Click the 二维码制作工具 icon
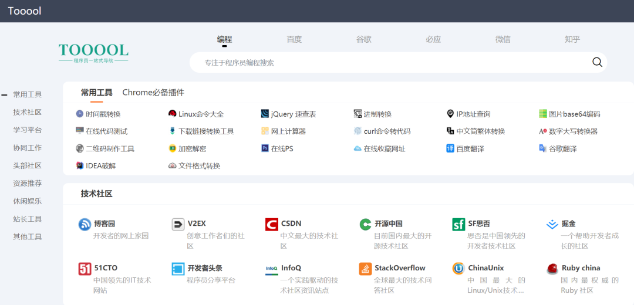Viewport: 634px width, 305px height. (80, 148)
